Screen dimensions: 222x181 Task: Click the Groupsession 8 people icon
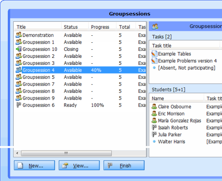pos(18,91)
